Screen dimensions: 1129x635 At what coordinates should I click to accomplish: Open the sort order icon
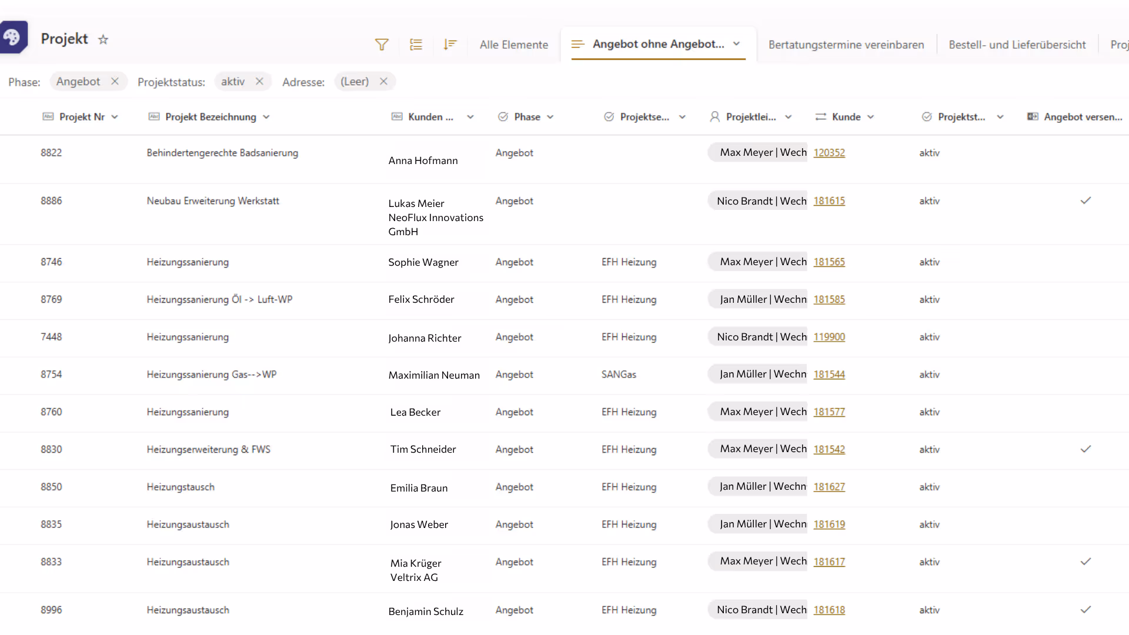tap(450, 45)
